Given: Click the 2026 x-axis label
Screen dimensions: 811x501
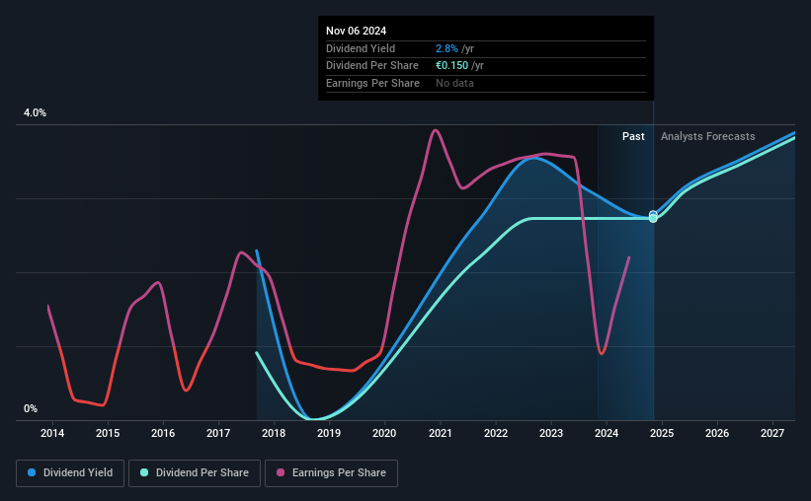Looking at the screenshot, I should [x=717, y=433].
